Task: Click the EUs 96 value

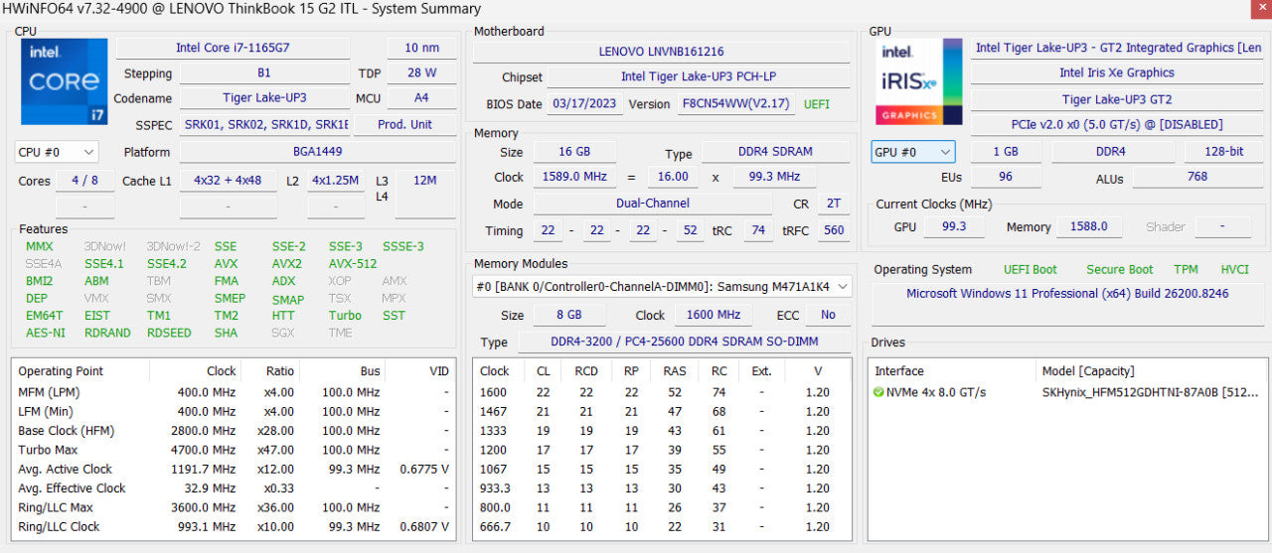Action: click(x=1006, y=177)
